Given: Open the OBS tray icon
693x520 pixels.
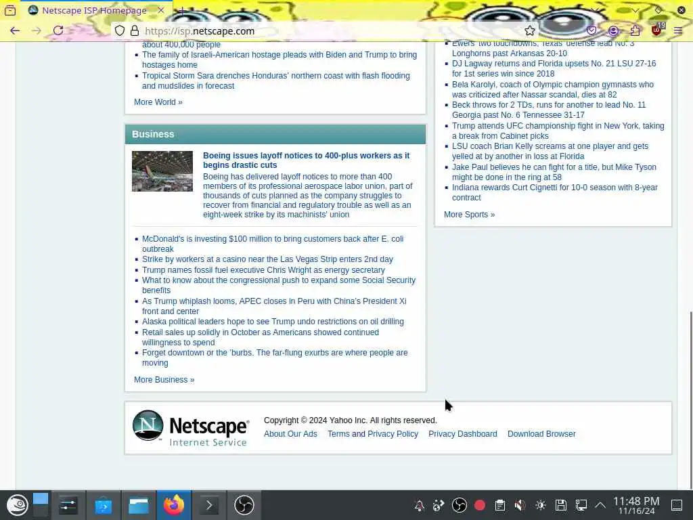Looking at the screenshot, I should point(460,505).
